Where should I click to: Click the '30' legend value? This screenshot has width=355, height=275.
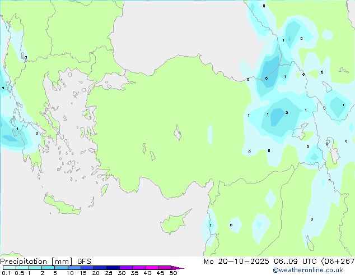(x=122, y=273)
